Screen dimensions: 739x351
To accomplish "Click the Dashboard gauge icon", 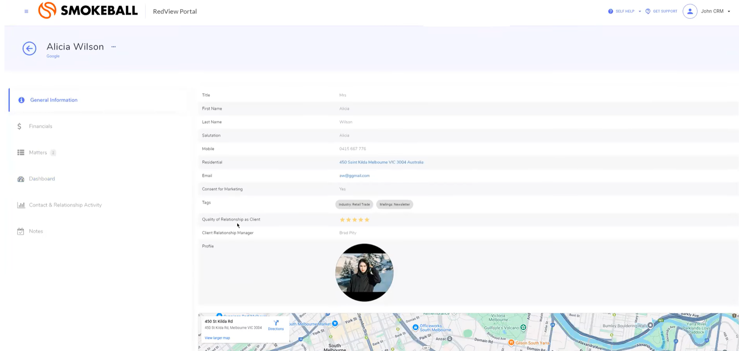I will click(x=21, y=179).
